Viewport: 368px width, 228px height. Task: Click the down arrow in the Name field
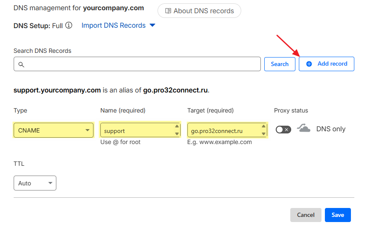tap(177, 134)
